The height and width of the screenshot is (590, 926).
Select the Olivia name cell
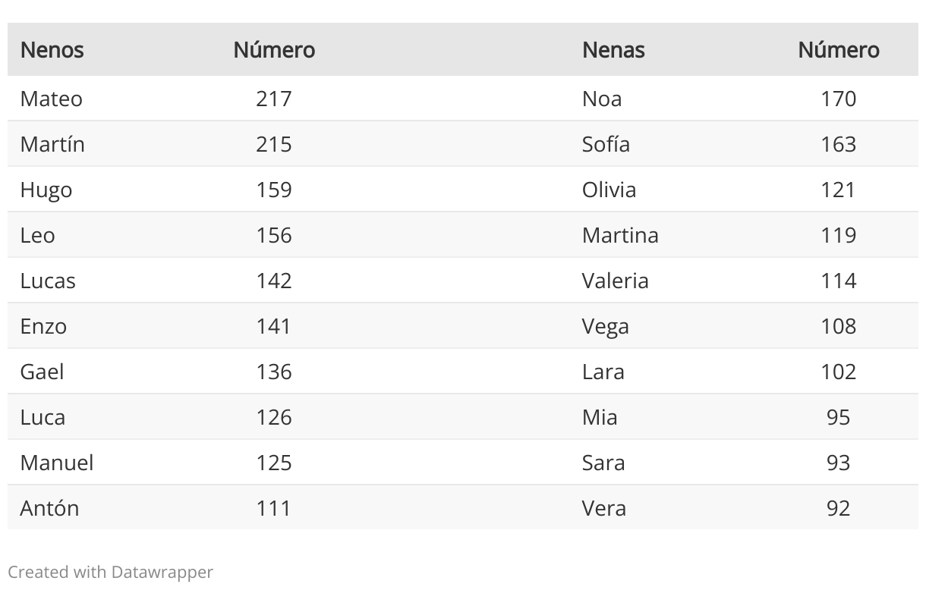(x=609, y=190)
